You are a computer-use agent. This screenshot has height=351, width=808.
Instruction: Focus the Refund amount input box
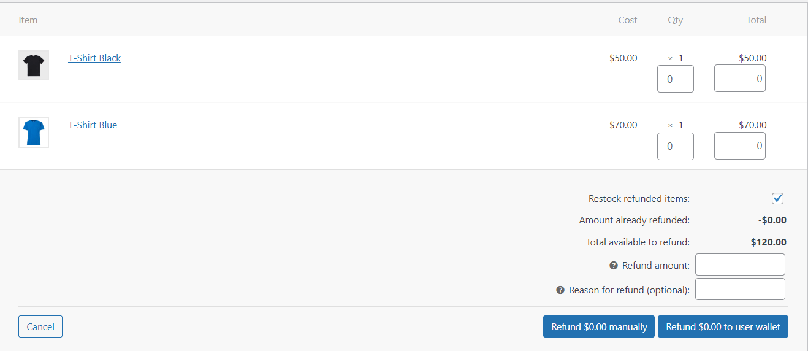point(740,265)
